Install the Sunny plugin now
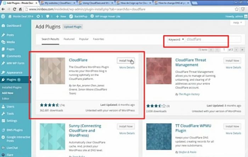Screen dimensions: 248x157 click(126, 126)
